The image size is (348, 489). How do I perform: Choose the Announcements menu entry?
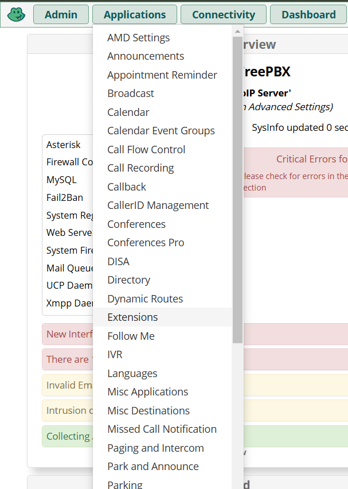pyautogui.click(x=162, y=56)
